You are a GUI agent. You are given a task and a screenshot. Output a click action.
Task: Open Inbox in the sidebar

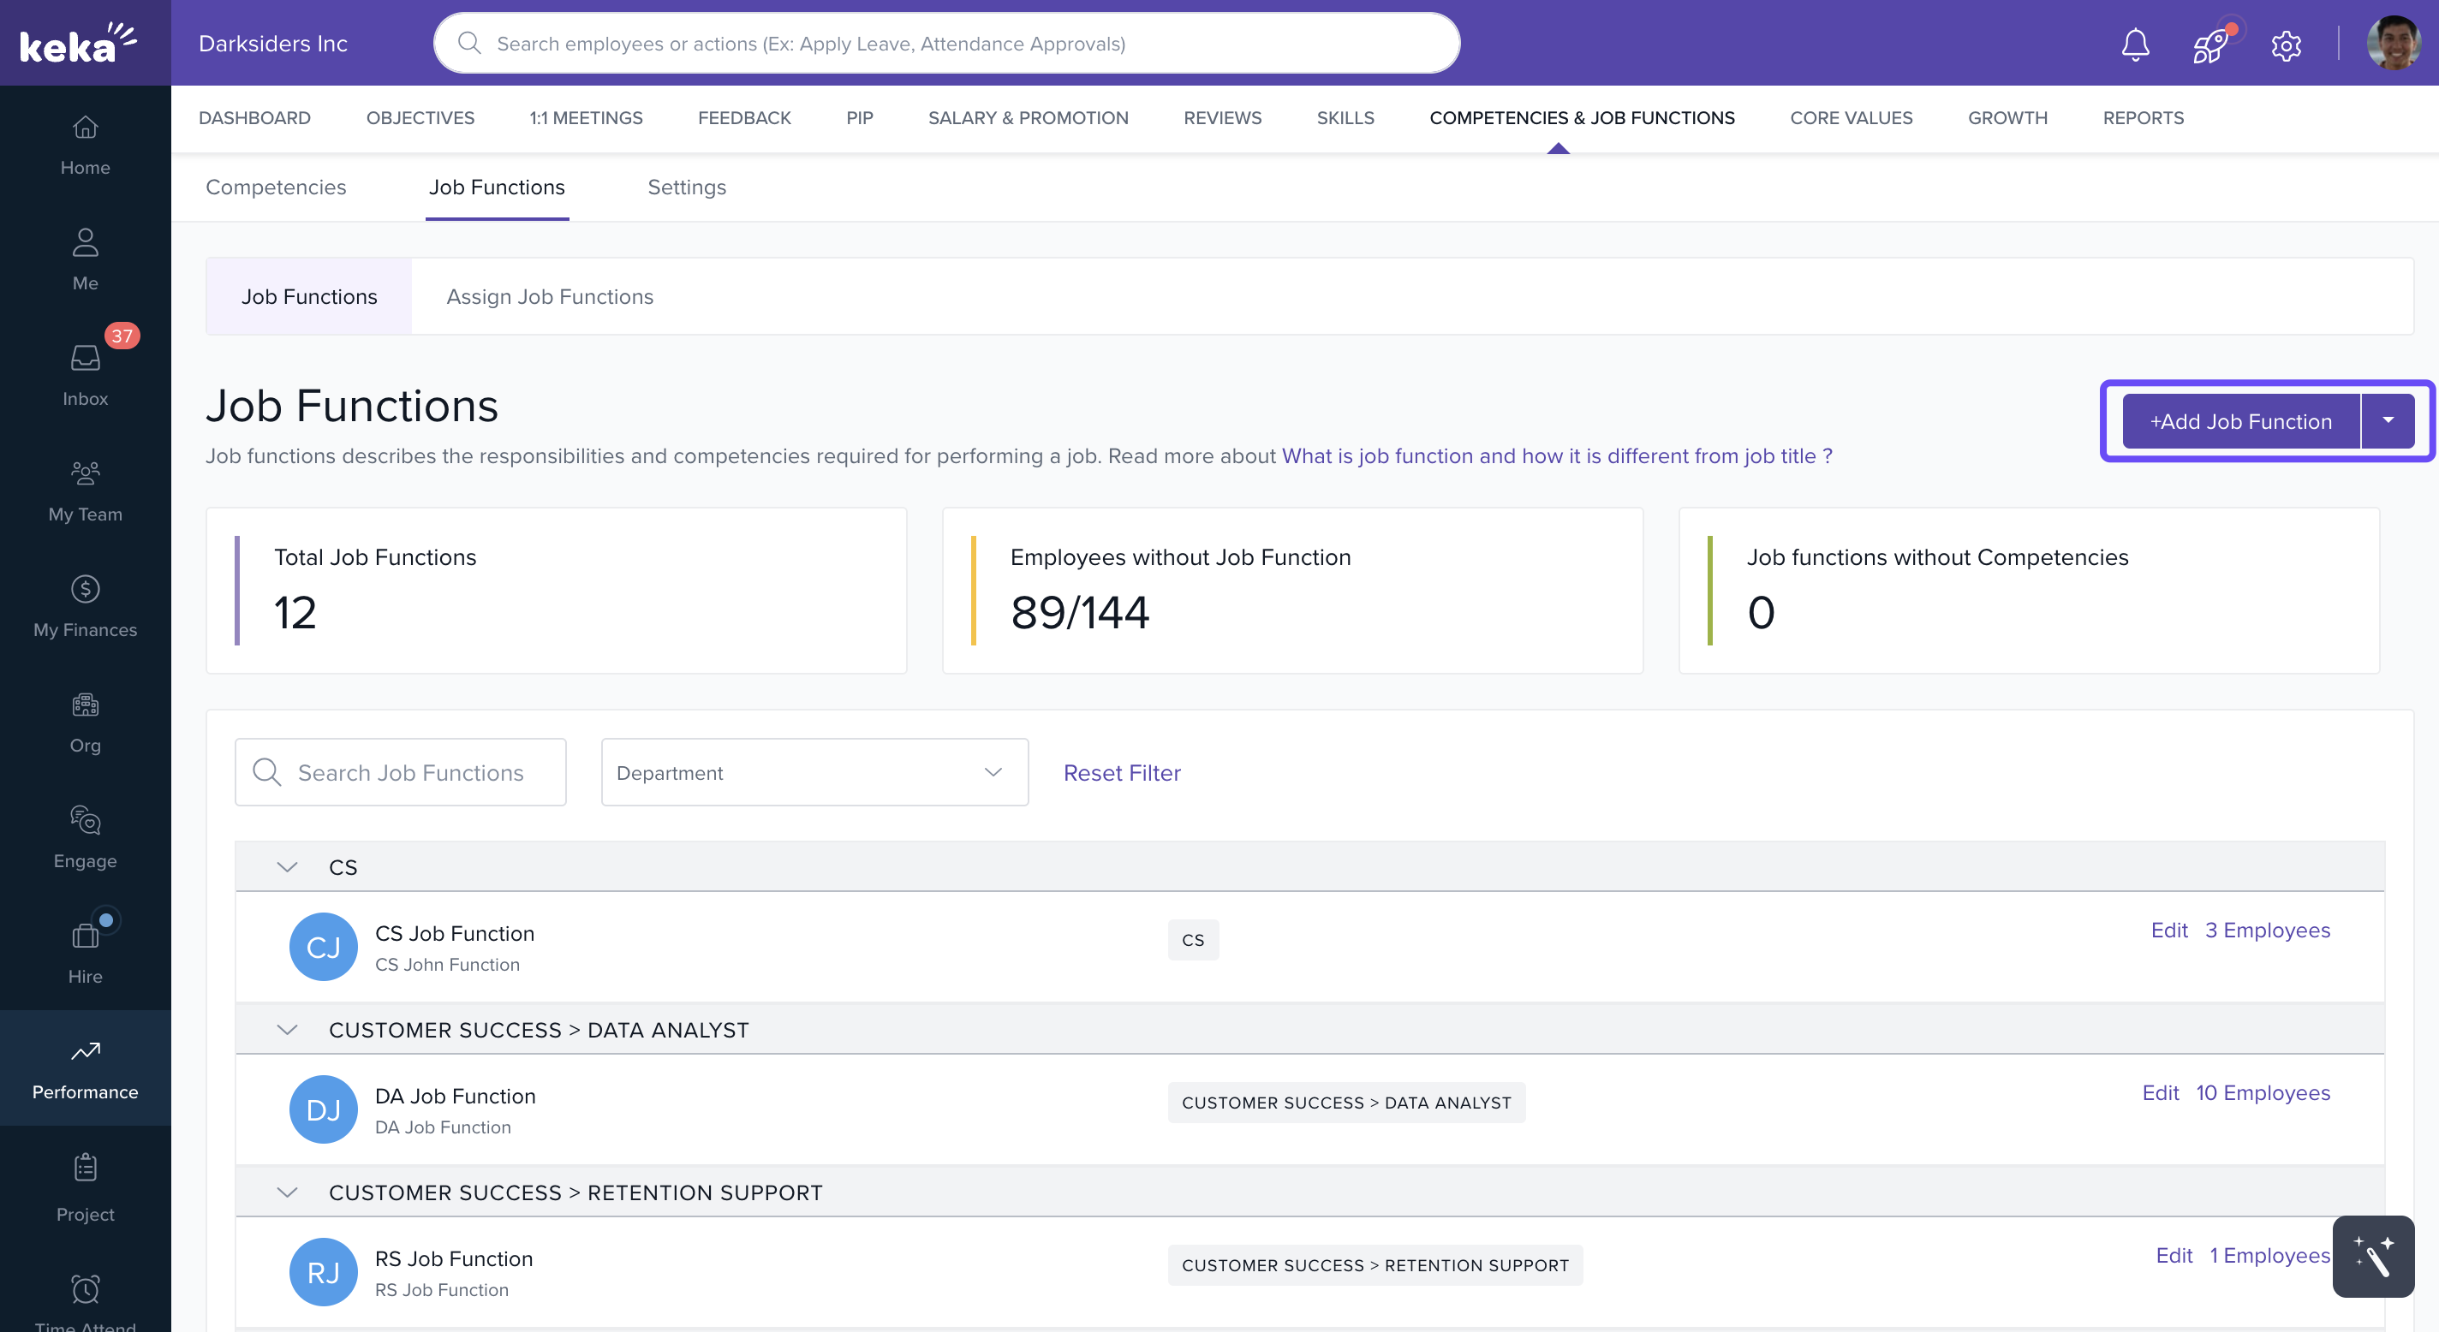(x=86, y=373)
